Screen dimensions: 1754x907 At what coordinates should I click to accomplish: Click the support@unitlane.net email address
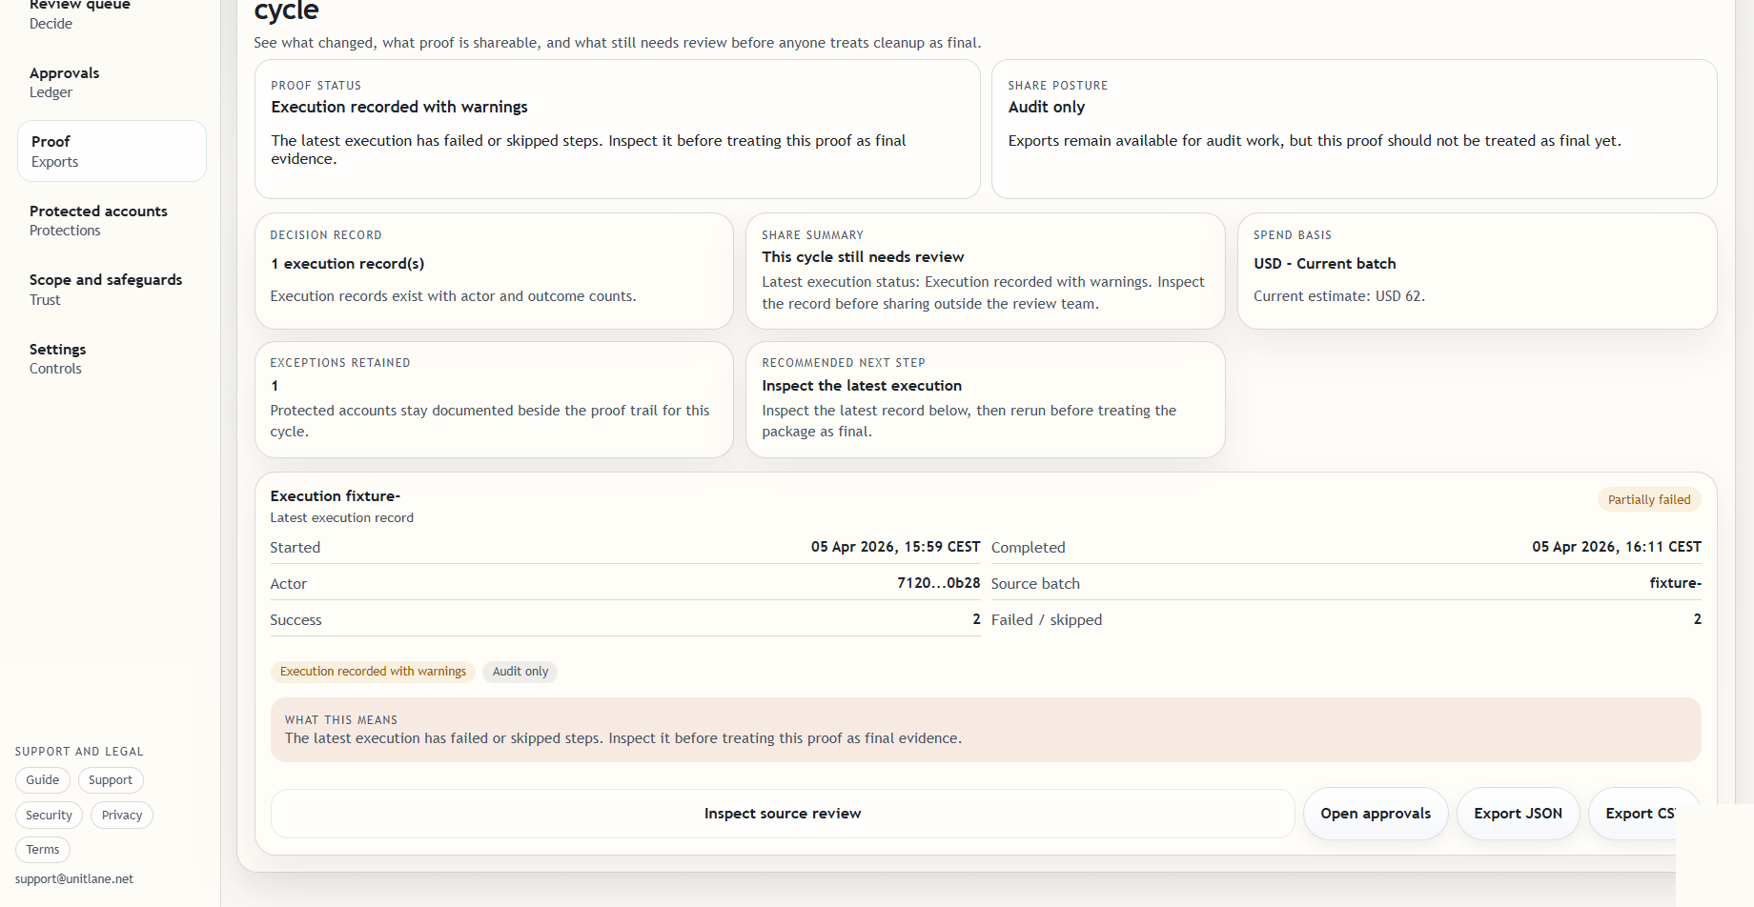pyautogui.click(x=74, y=879)
